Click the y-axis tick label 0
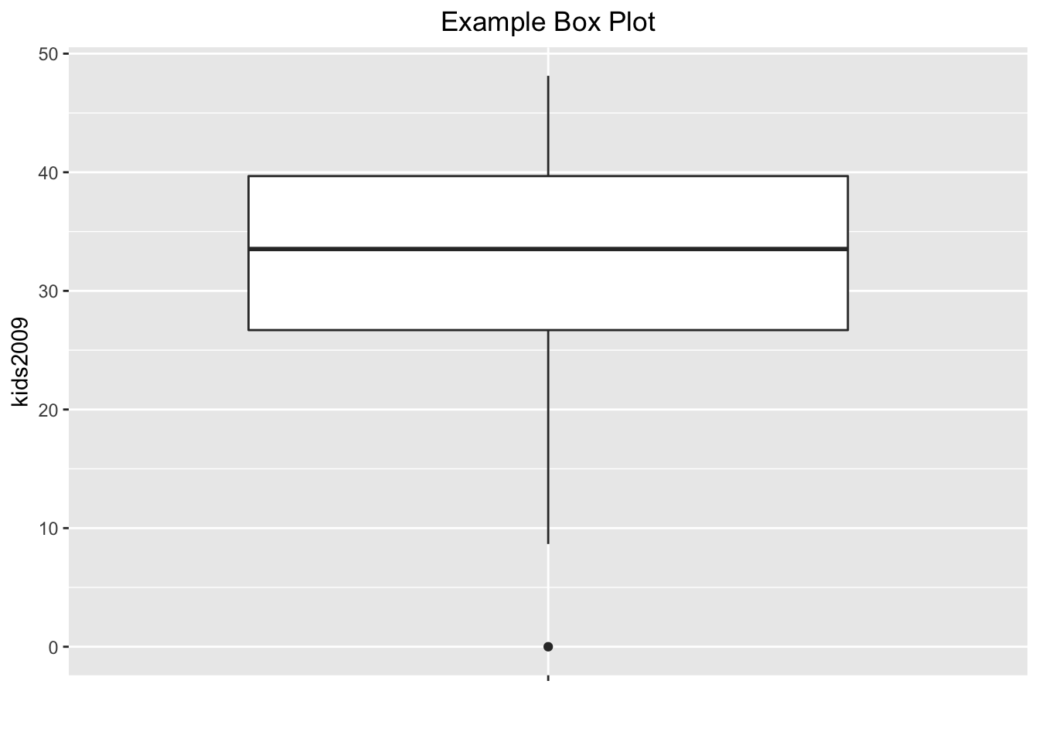Image resolution: width=1039 pixels, height=742 pixels. [x=53, y=647]
